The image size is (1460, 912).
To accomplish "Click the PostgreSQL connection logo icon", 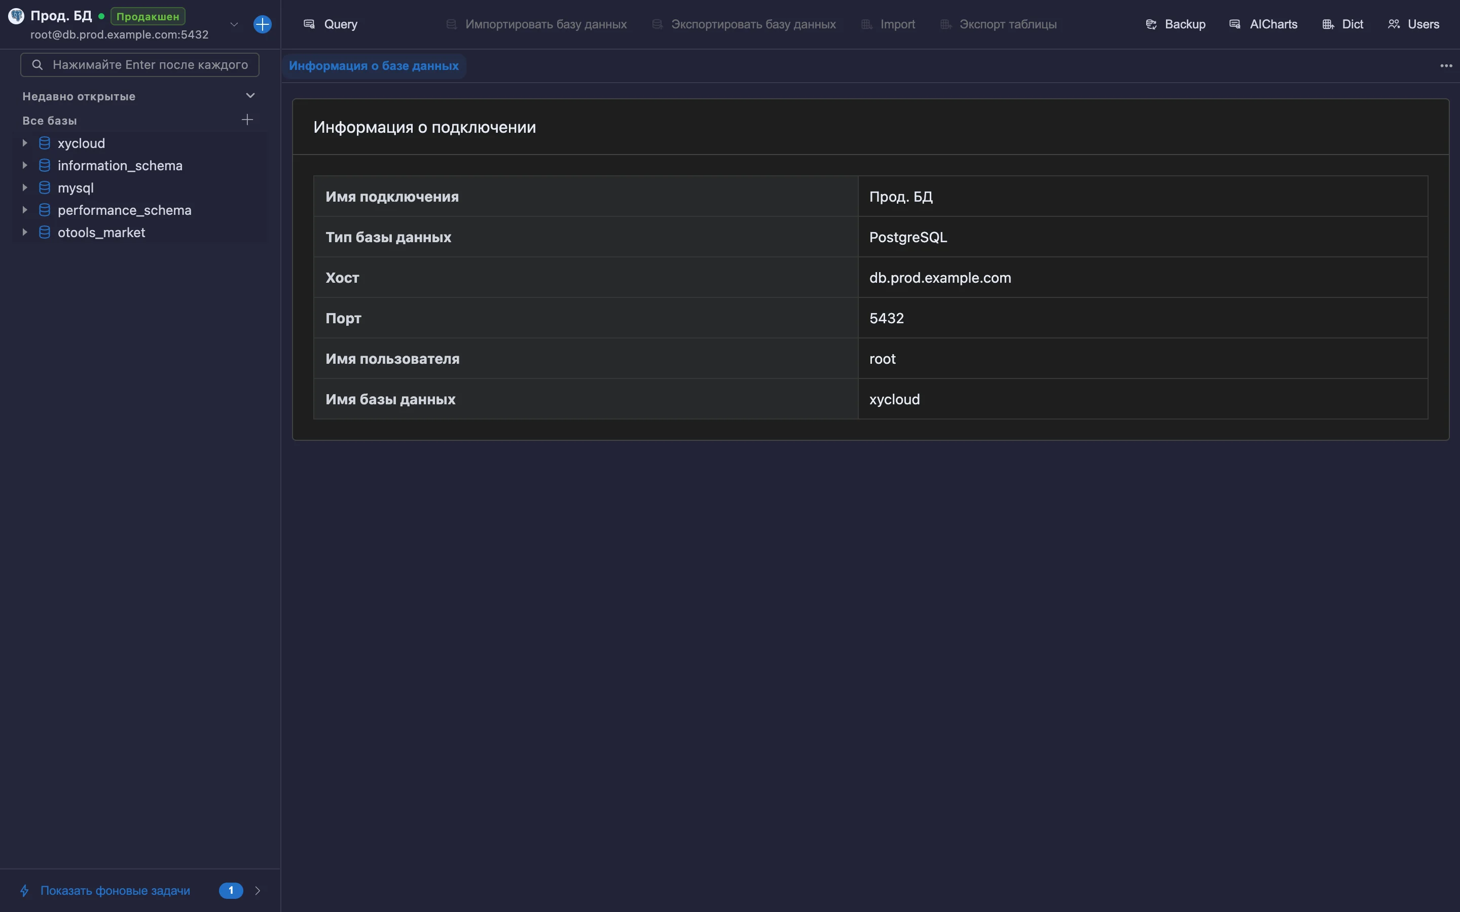I will 16,16.
